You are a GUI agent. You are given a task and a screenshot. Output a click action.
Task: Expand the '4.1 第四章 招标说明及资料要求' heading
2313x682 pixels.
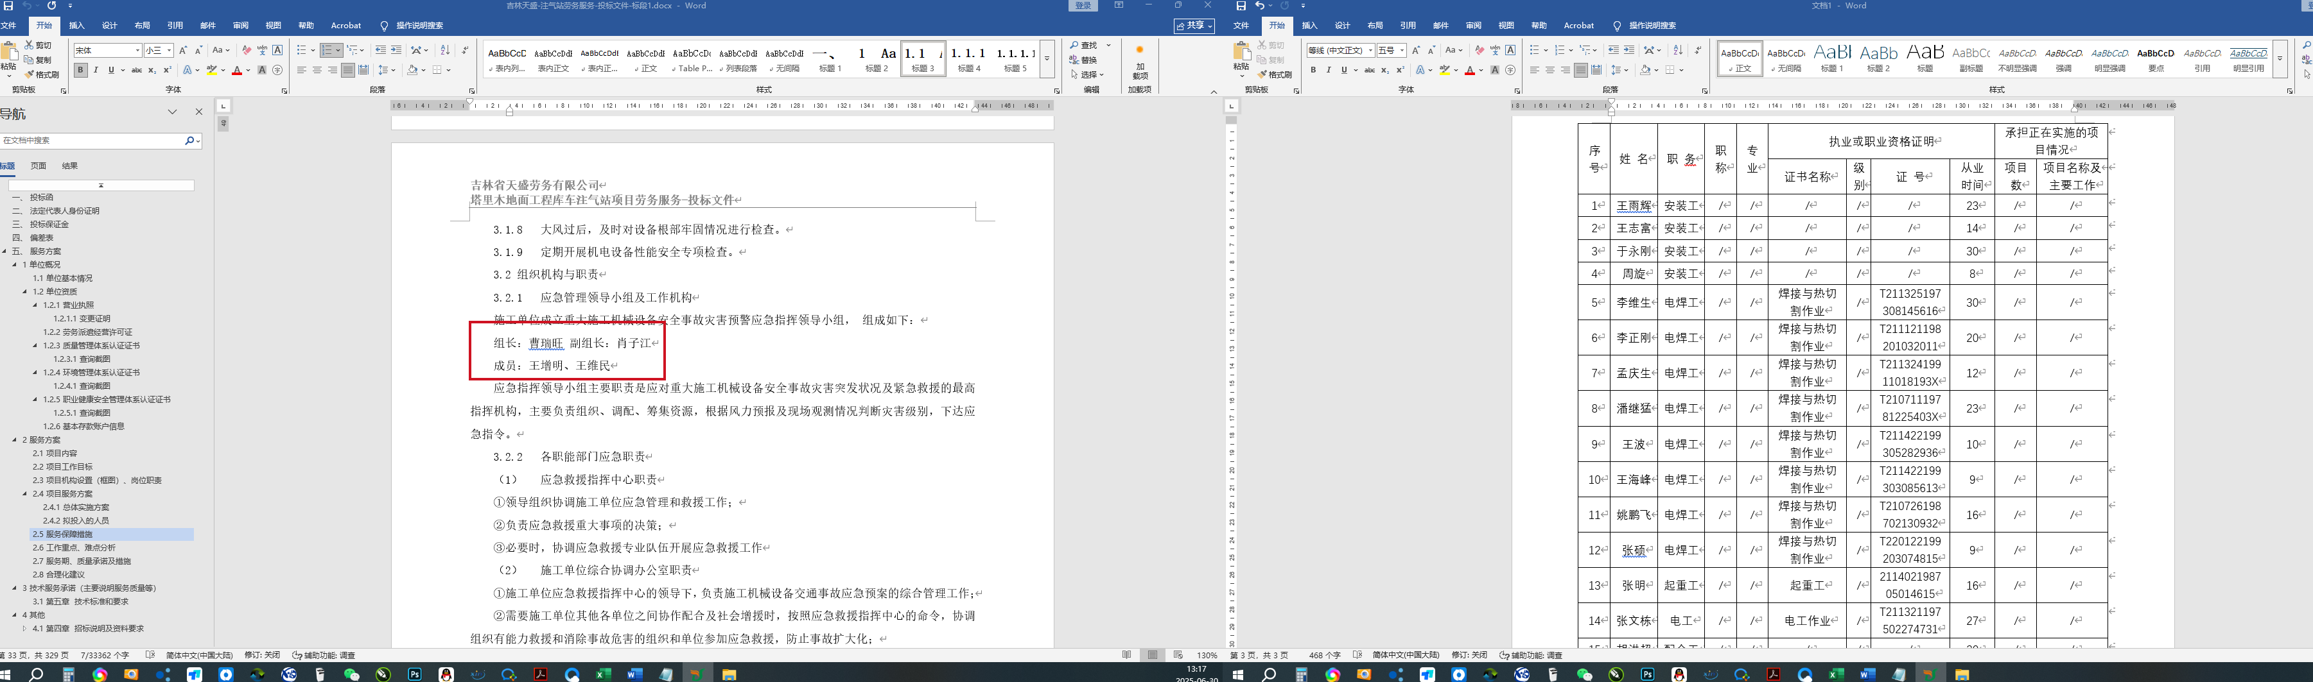(25, 628)
